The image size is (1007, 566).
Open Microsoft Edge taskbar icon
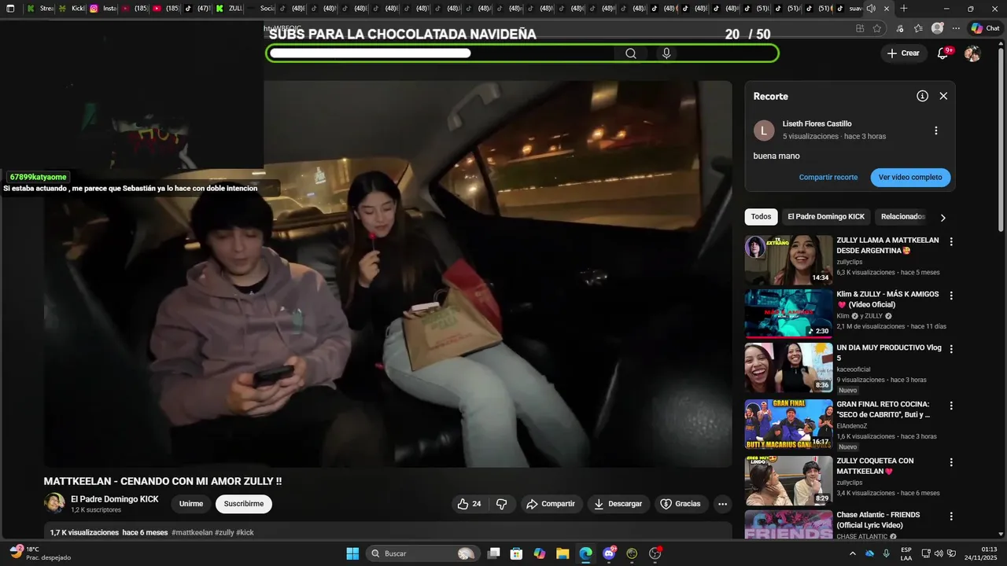[x=585, y=553]
